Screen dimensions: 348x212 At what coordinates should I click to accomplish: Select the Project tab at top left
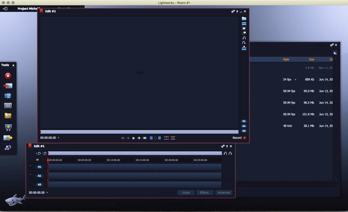point(28,9)
